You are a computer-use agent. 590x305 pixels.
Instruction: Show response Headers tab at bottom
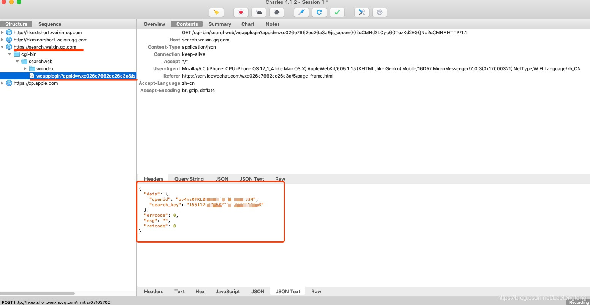click(x=154, y=291)
